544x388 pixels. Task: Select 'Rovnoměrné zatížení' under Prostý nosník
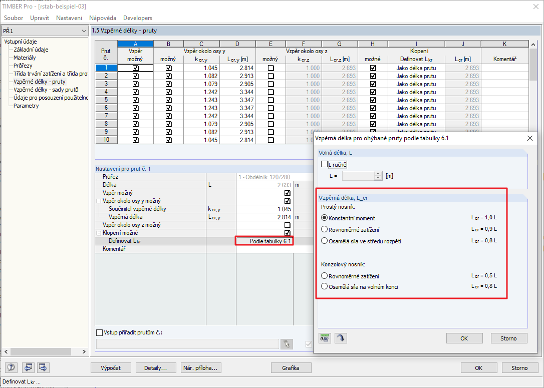pos(325,229)
